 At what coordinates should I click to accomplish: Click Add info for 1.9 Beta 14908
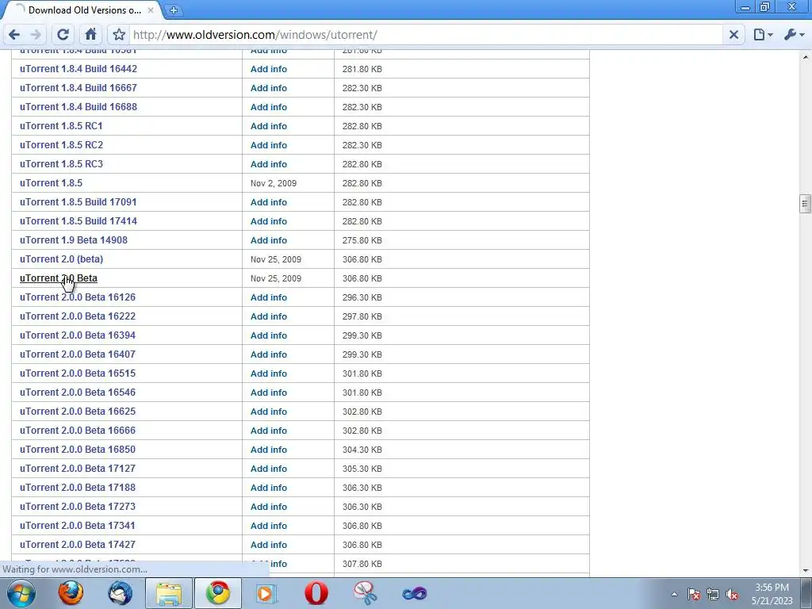[269, 240]
